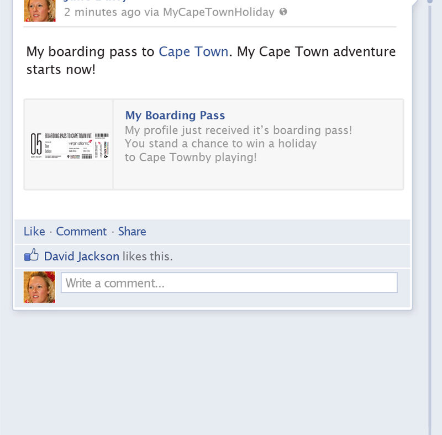Screen dimensions: 442x435
Task: Click the globe privacy icon
Action: click(x=283, y=12)
